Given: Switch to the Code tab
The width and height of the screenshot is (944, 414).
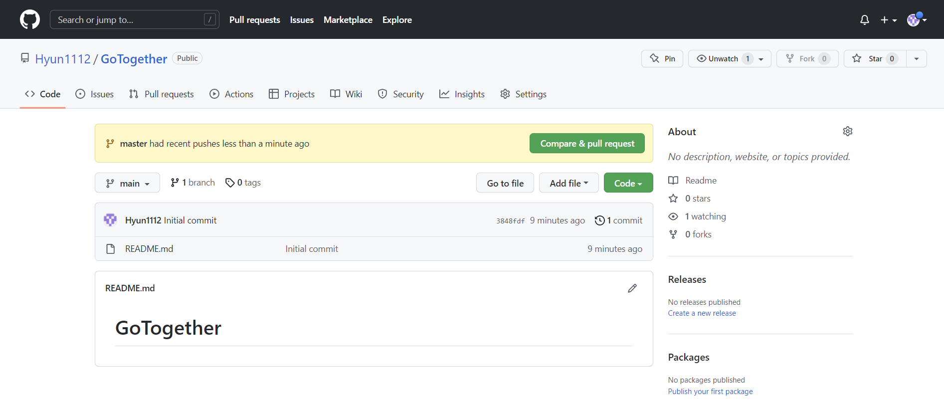Looking at the screenshot, I should tap(43, 94).
